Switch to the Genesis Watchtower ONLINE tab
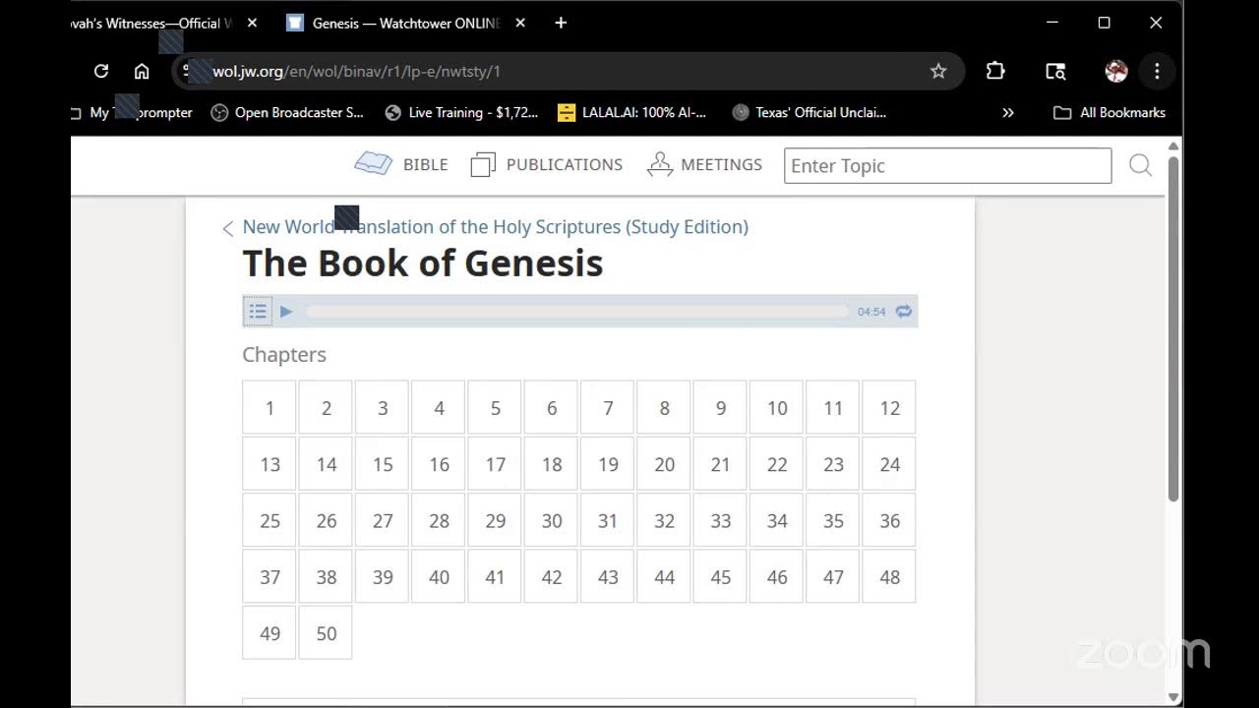This screenshot has width=1259, height=708. [406, 23]
